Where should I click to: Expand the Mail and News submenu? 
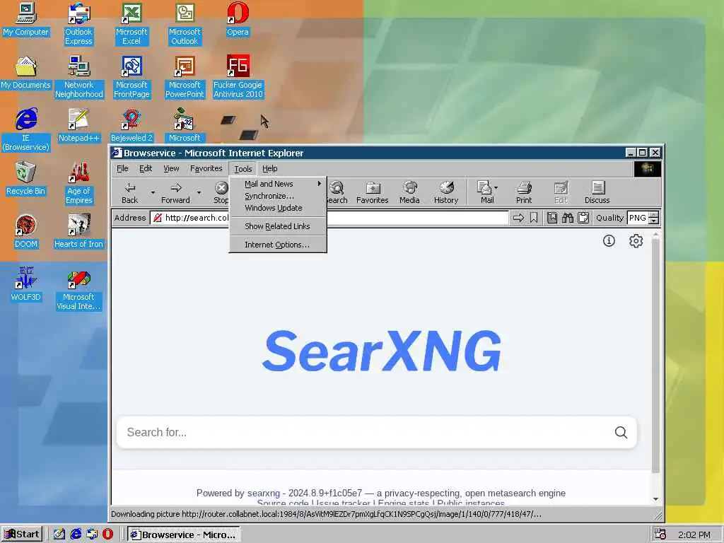pyautogui.click(x=278, y=184)
